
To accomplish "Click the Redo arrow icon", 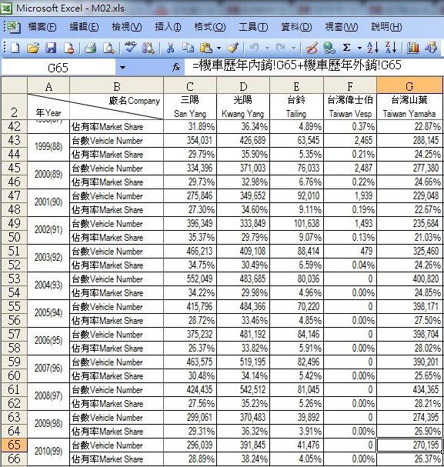I will click(x=281, y=48).
